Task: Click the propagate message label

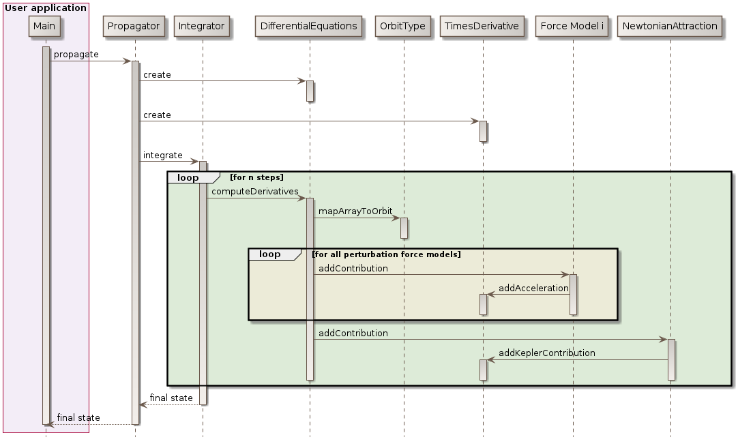Action: [x=76, y=54]
